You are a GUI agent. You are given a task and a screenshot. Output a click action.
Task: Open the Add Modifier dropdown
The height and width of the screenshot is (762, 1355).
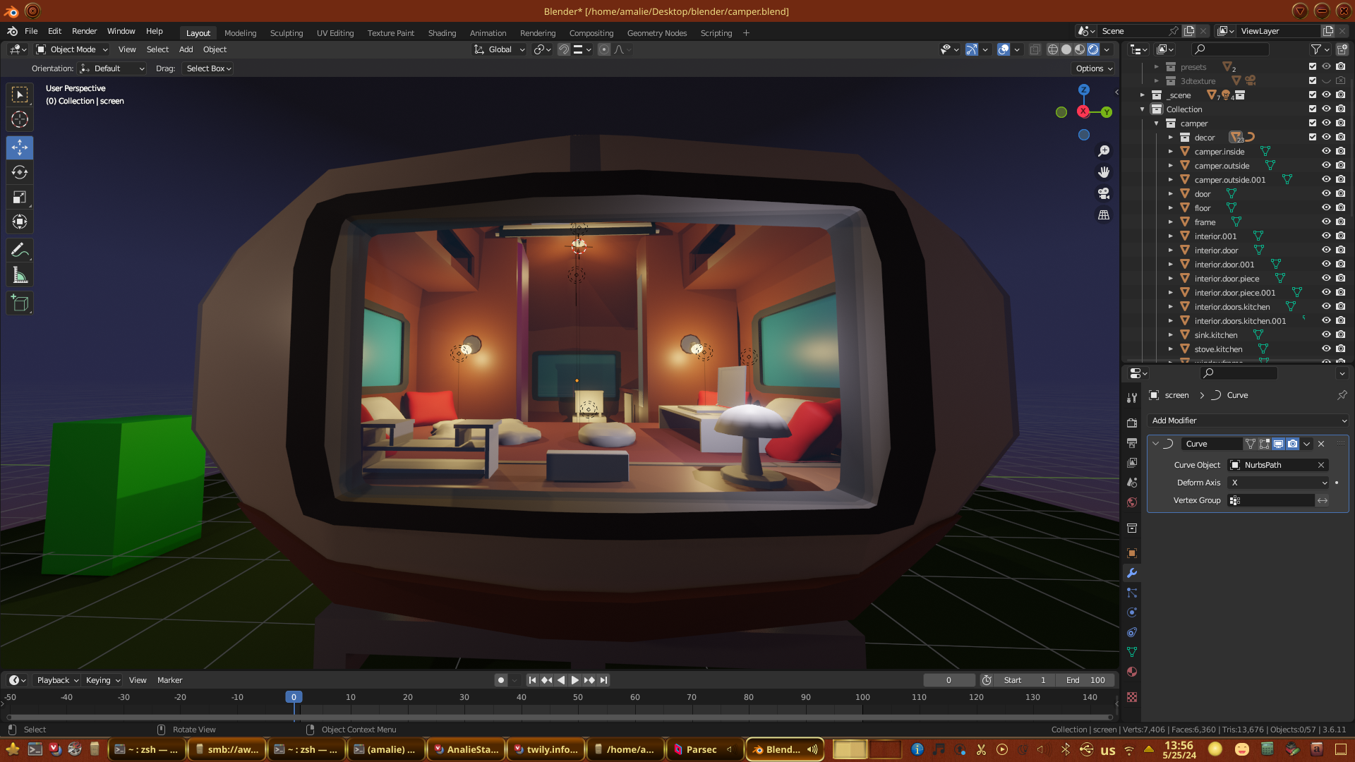point(1248,421)
